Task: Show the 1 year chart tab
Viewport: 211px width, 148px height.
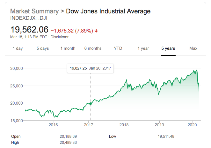Action: click(x=143, y=48)
